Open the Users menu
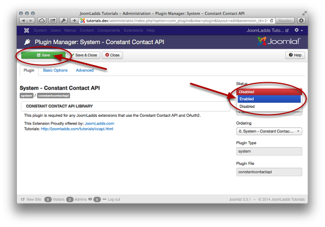This screenshot has width=325, height=227. coord(55,30)
